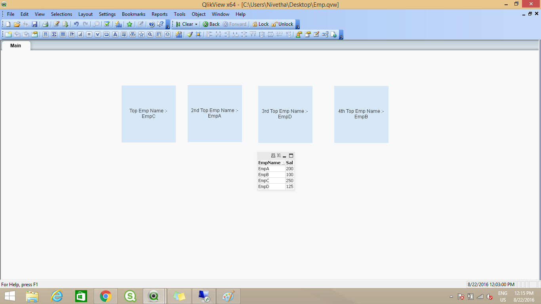Send the table to Excel (XL icon)

279,156
